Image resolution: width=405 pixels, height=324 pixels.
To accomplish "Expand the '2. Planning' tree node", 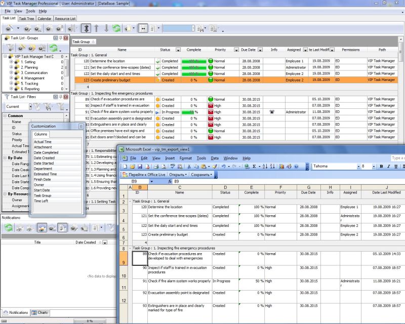I will [11, 67].
